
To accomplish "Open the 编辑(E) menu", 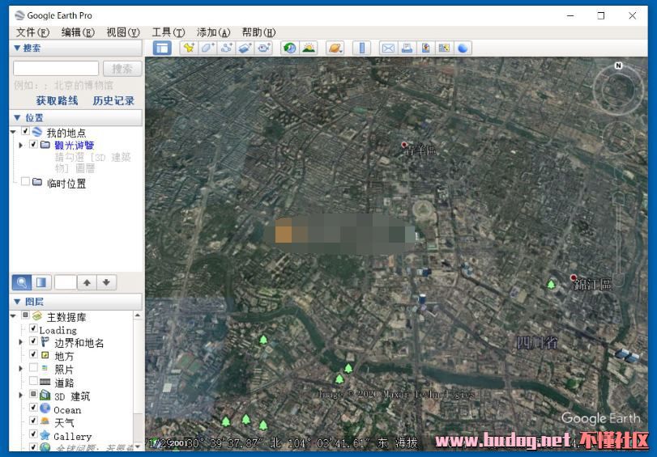I will 78,32.
